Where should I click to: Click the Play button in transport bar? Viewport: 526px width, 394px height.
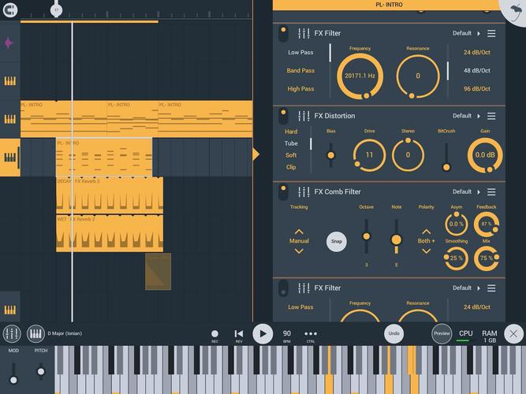[x=262, y=333]
